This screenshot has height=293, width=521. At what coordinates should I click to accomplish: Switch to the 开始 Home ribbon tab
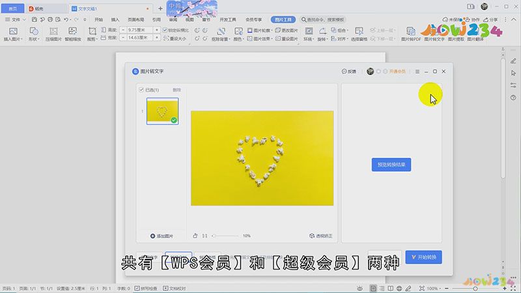tap(99, 20)
